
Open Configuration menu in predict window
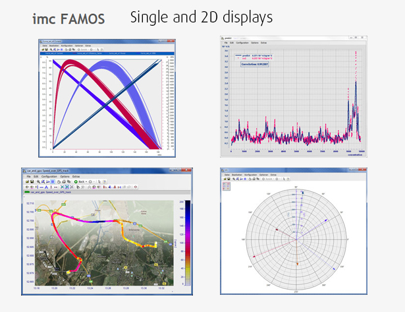(242, 43)
